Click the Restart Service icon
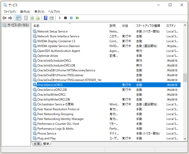 click(77, 18)
